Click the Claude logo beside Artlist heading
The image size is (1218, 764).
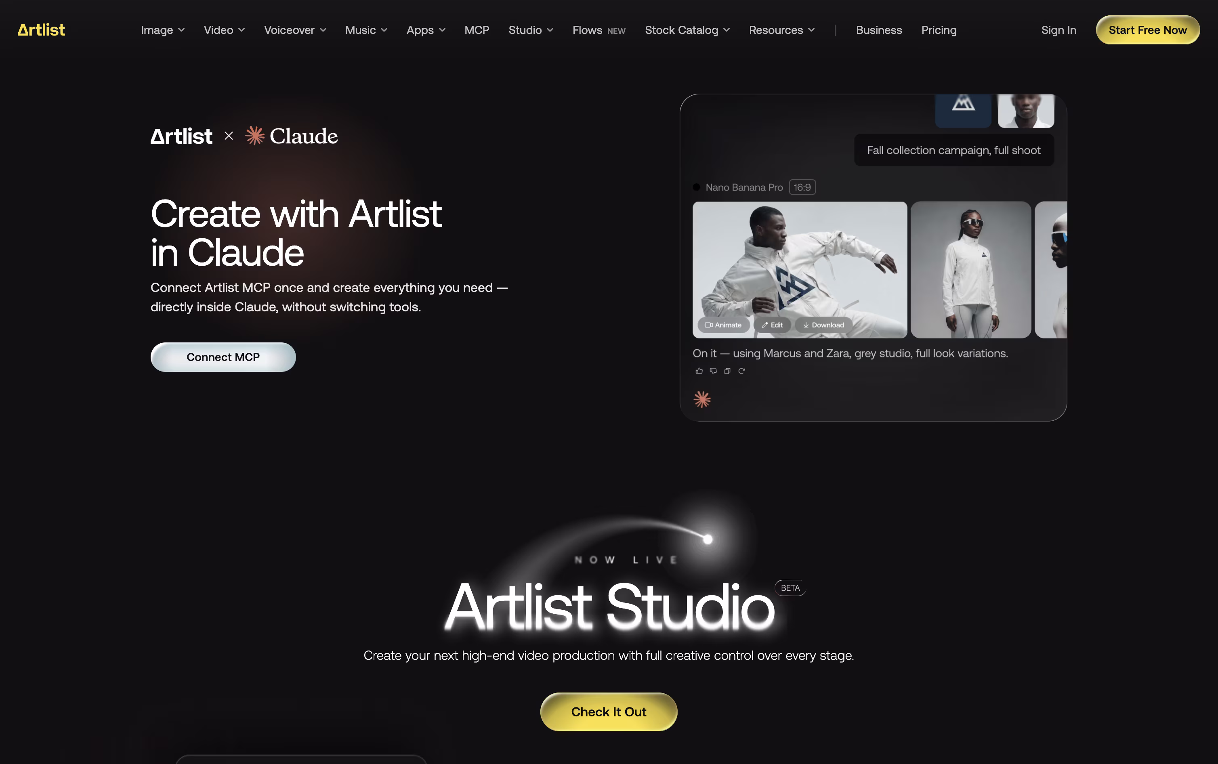point(292,136)
